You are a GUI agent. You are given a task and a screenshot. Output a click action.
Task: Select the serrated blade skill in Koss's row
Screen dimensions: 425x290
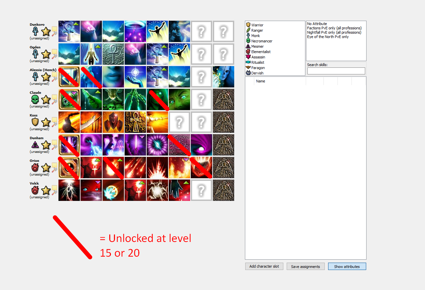(x=91, y=122)
